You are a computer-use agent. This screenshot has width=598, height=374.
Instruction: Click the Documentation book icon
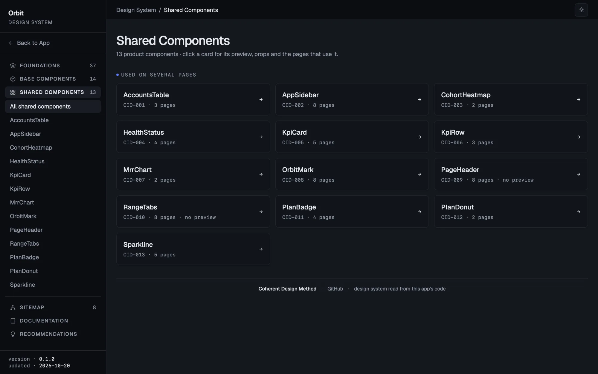[x=13, y=321]
